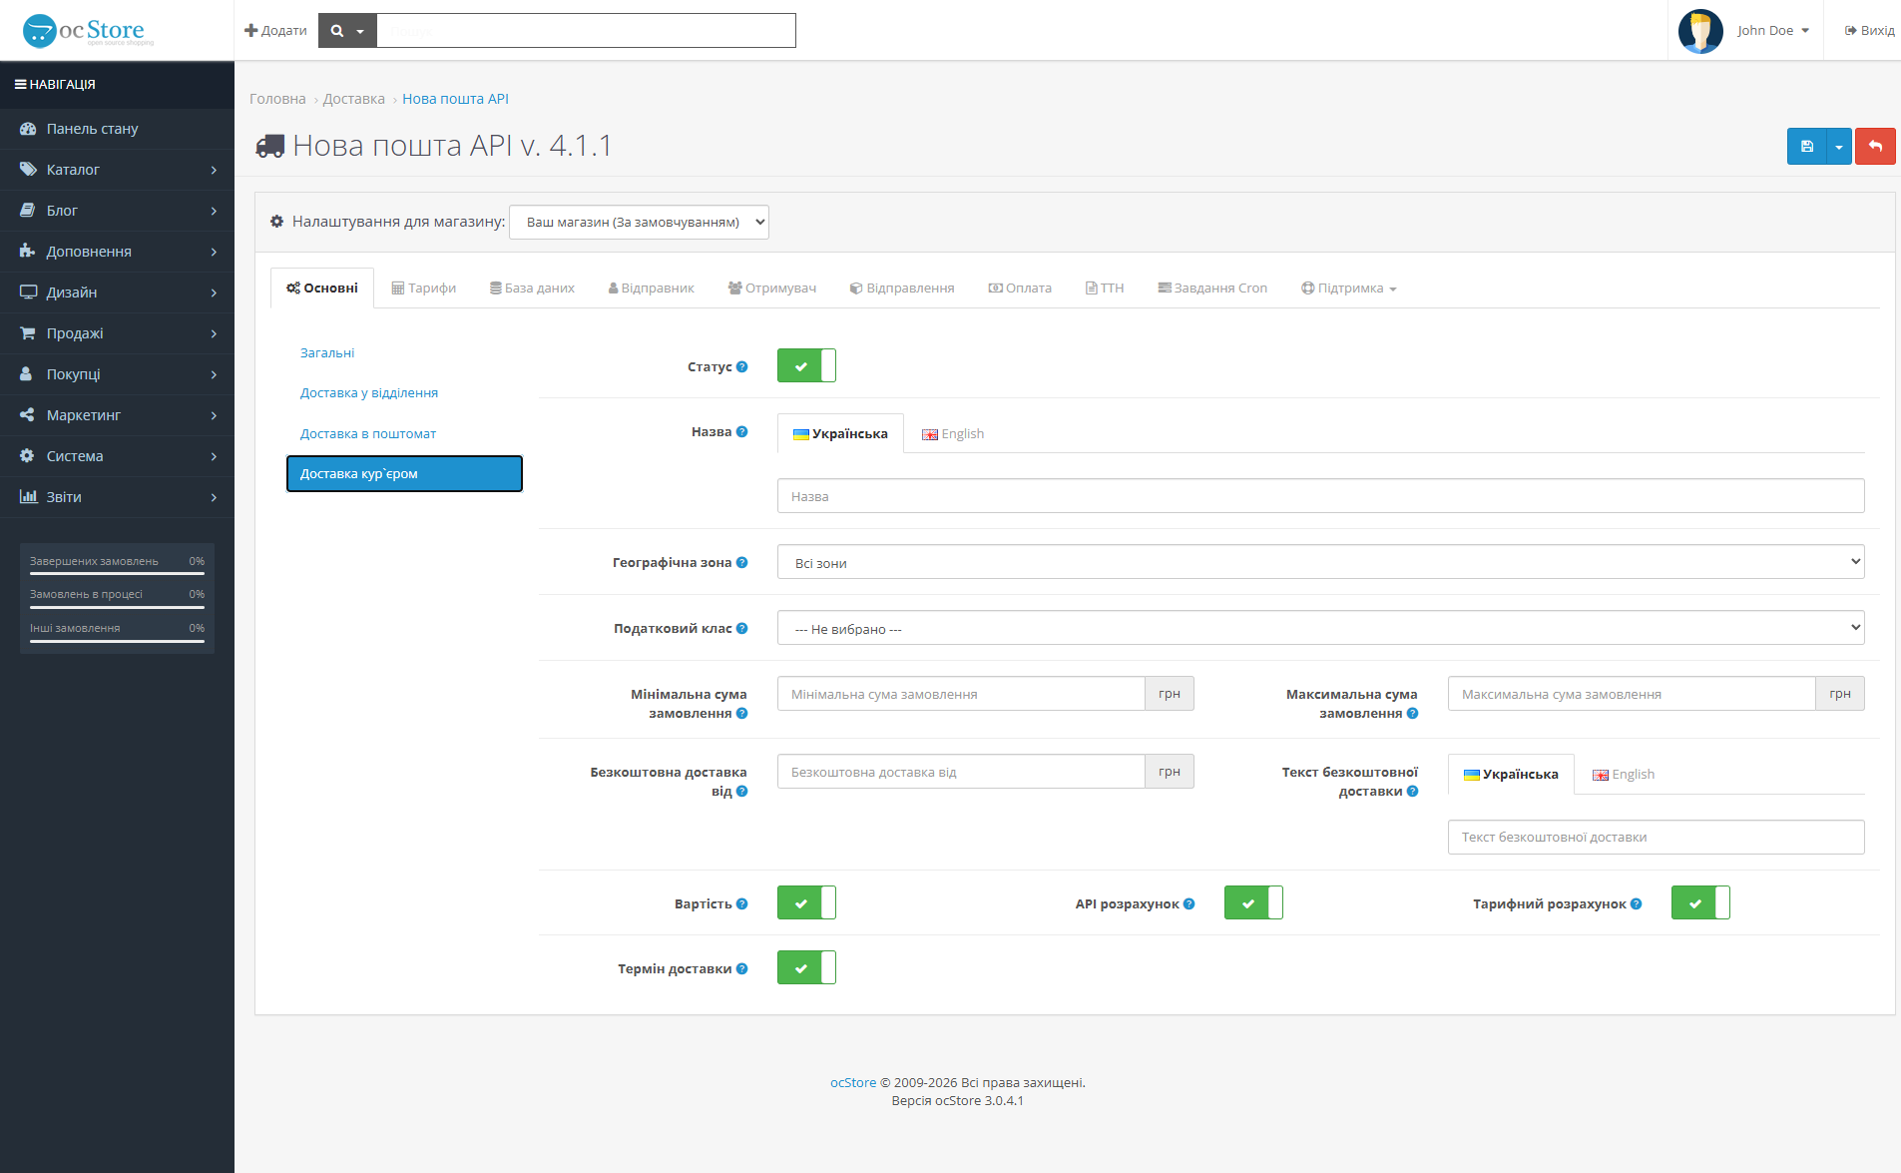Switch to the База даних tab
This screenshot has height=1173, width=1901.
point(532,289)
